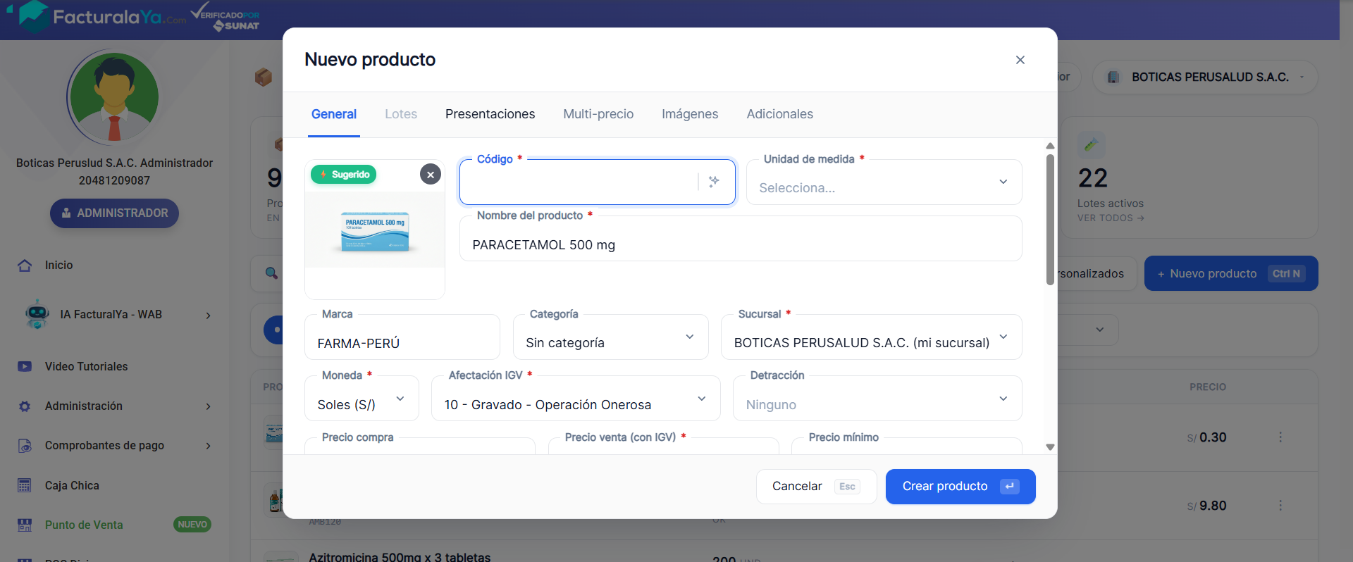Click the Sugerido badge on image
Viewport: 1353px width, 562px height.
point(344,174)
